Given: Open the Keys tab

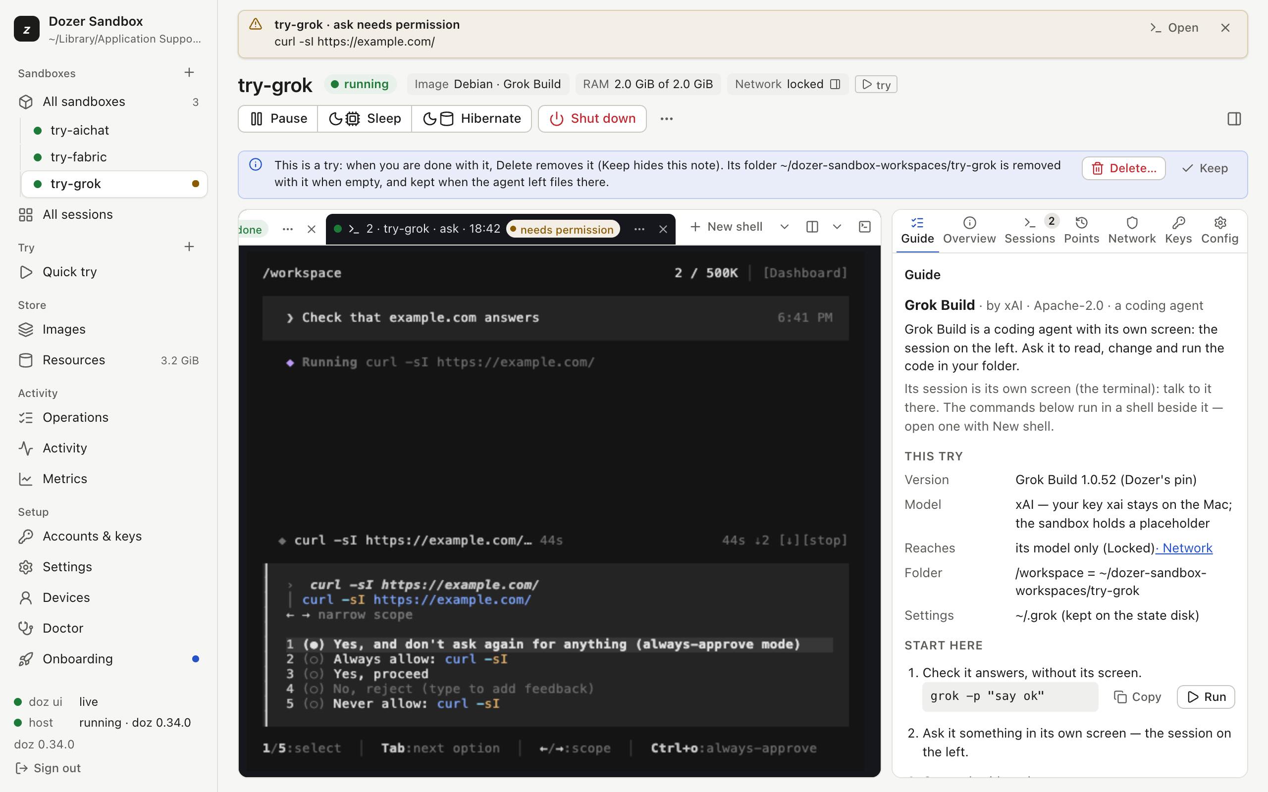Looking at the screenshot, I should [x=1178, y=231].
